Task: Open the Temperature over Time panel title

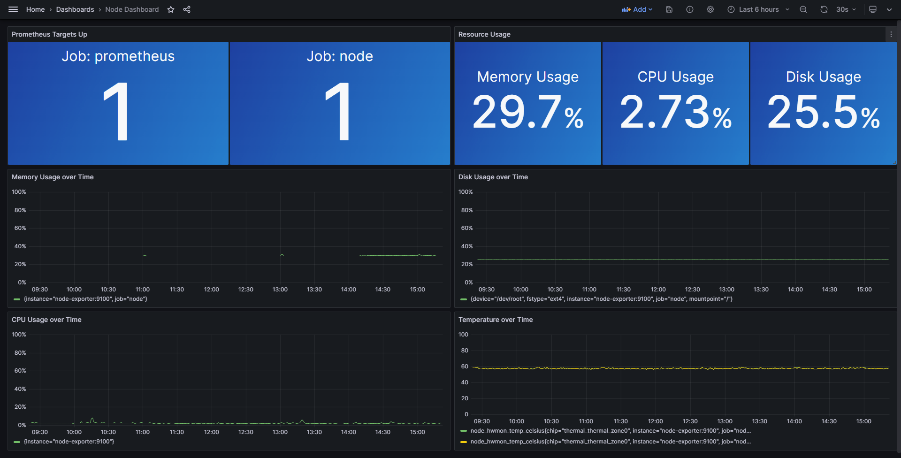Action: pyautogui.click(x=496, y=320)
